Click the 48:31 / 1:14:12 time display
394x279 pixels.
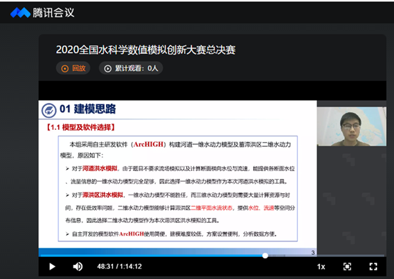(x=119, y=266)
